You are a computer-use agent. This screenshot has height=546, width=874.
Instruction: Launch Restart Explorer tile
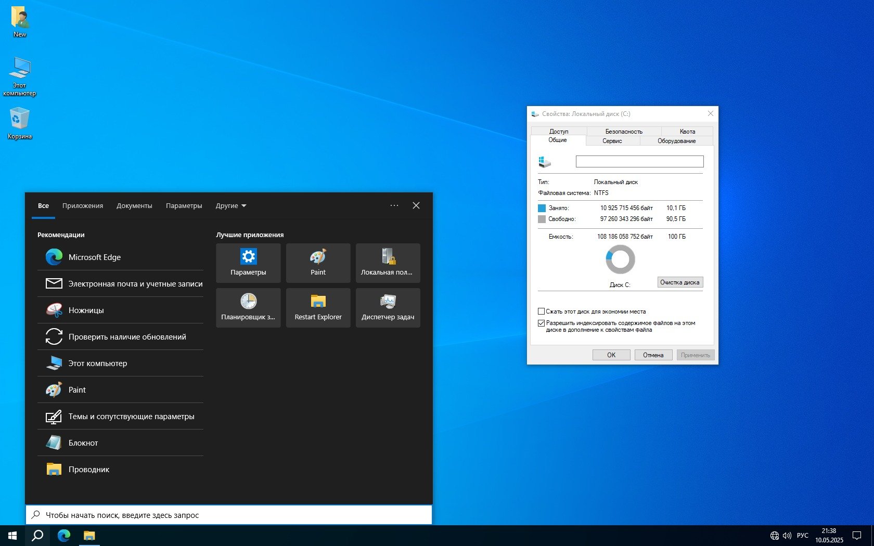click(318, 307)
